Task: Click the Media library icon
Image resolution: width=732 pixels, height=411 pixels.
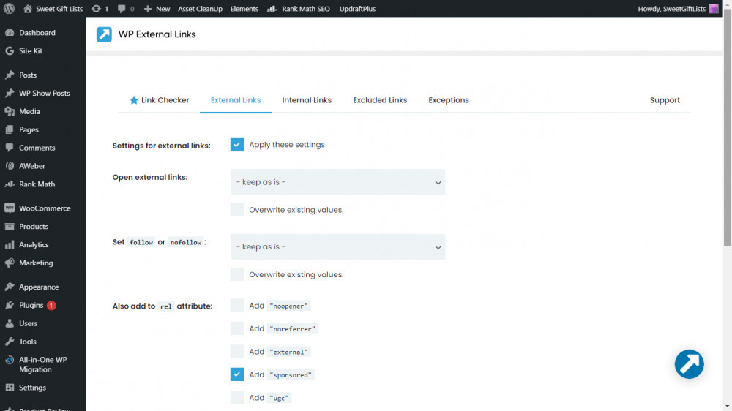Action: point(10,111)
